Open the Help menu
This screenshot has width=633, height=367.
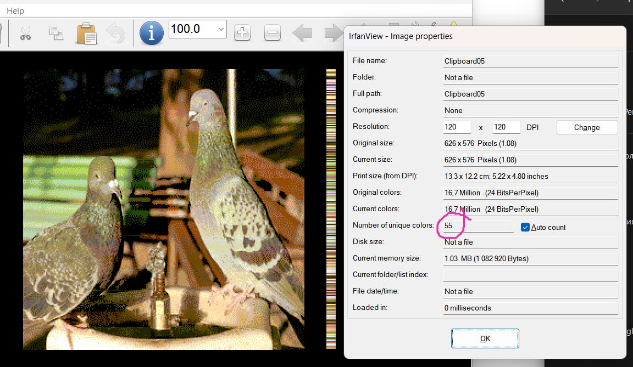point(15,11)
